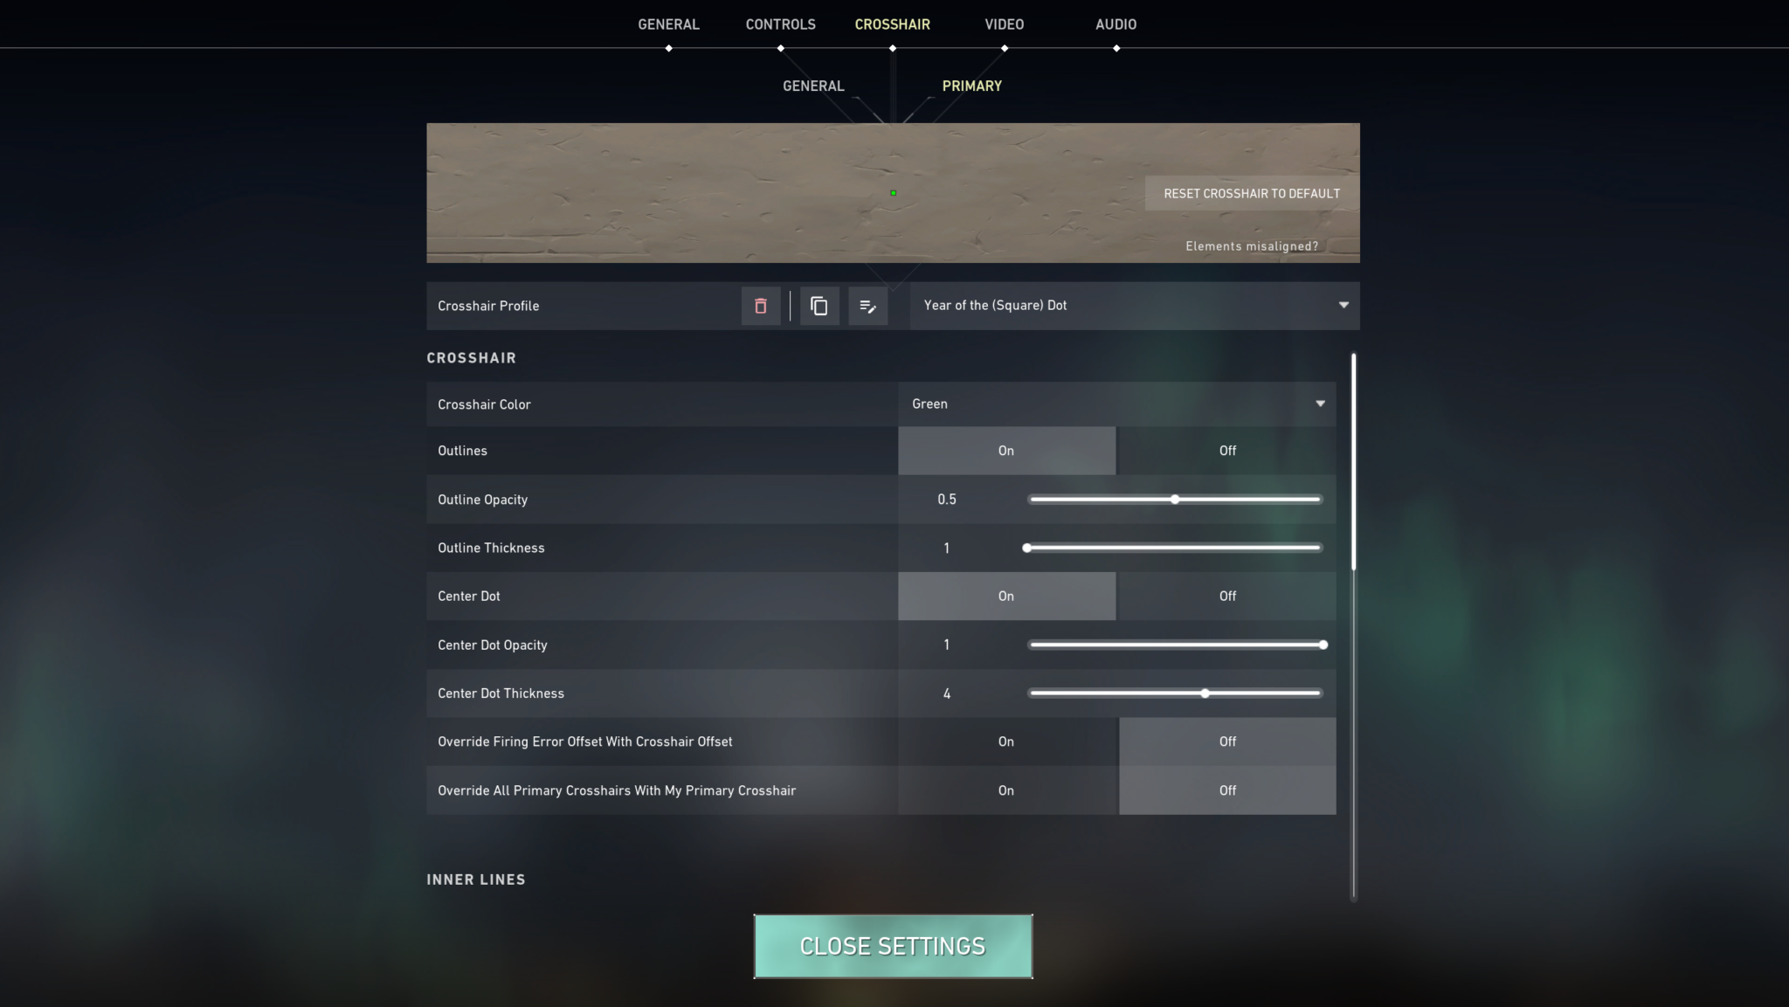Click the delete crosshair profile icon
1789x1007 pixels.
click(761, 305)
